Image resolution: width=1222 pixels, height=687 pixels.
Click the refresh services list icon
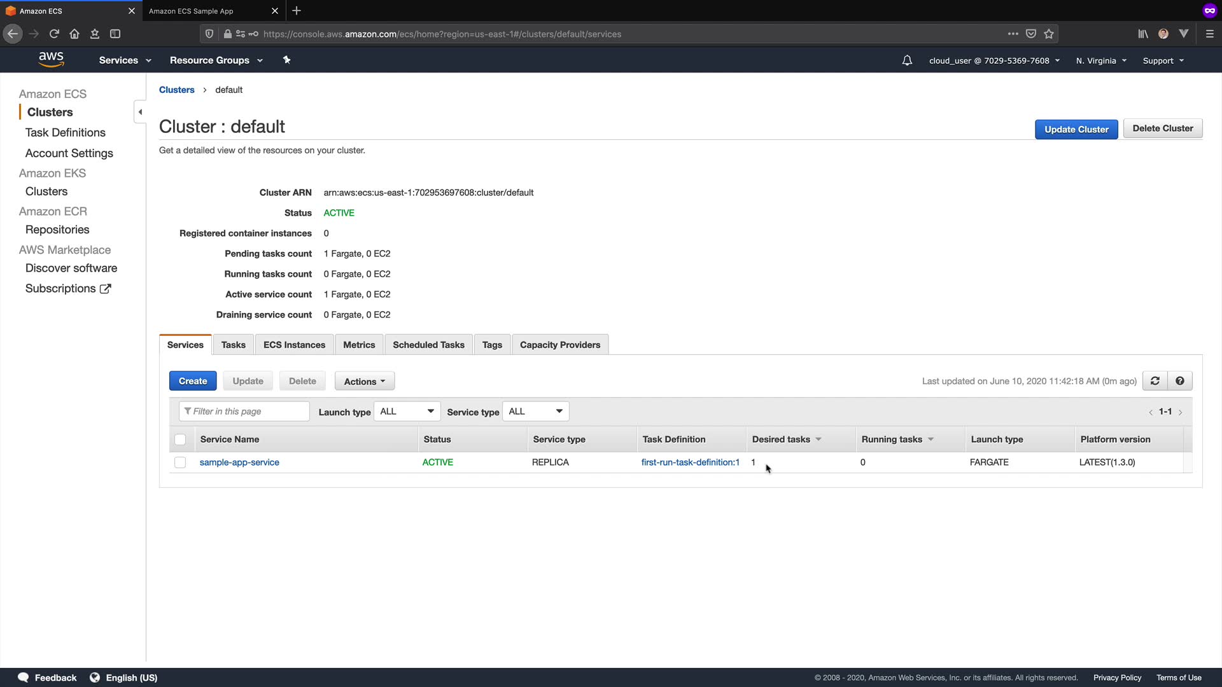[1155, 381]
